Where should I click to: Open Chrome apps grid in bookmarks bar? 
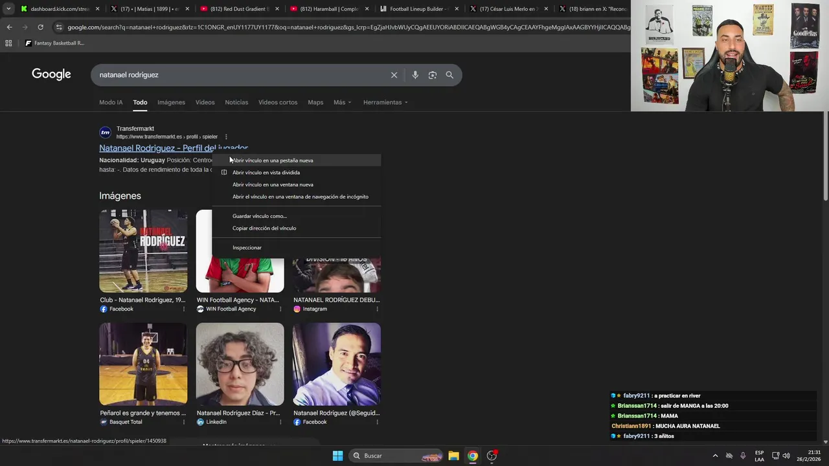coord(8,43)
